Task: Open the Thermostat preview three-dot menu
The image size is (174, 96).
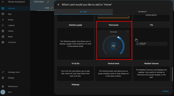Action: click(128, 32)
